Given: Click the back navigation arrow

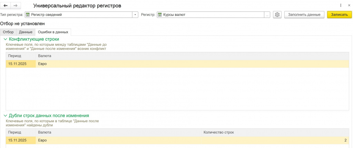Looking at the screenshot, I should pyautogui.click(x=6, y=6).
